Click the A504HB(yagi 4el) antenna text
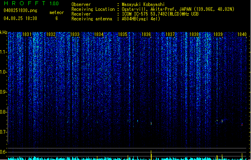Screen dimensions: 251x160 (141, 19)
